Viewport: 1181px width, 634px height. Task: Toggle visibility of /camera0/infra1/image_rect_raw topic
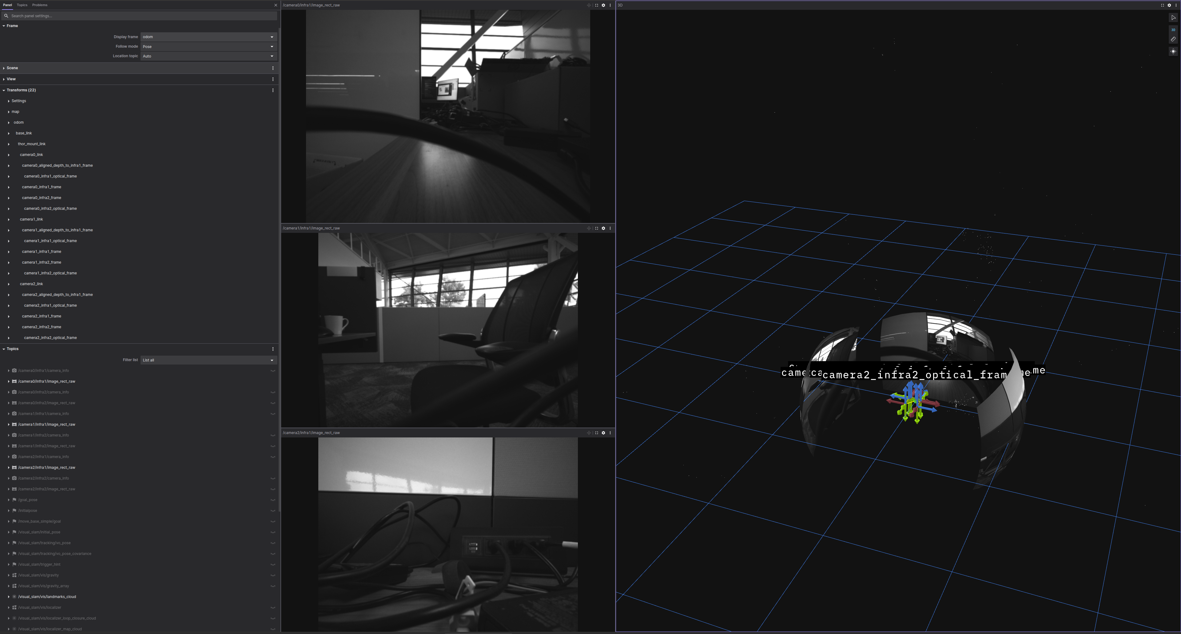coord(273,381)
